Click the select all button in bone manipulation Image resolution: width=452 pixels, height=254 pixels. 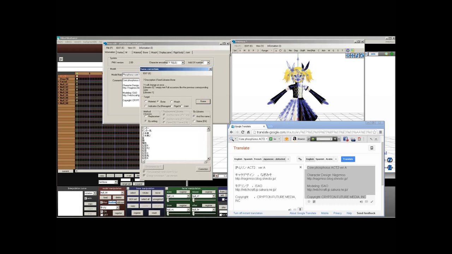[145, 199]
